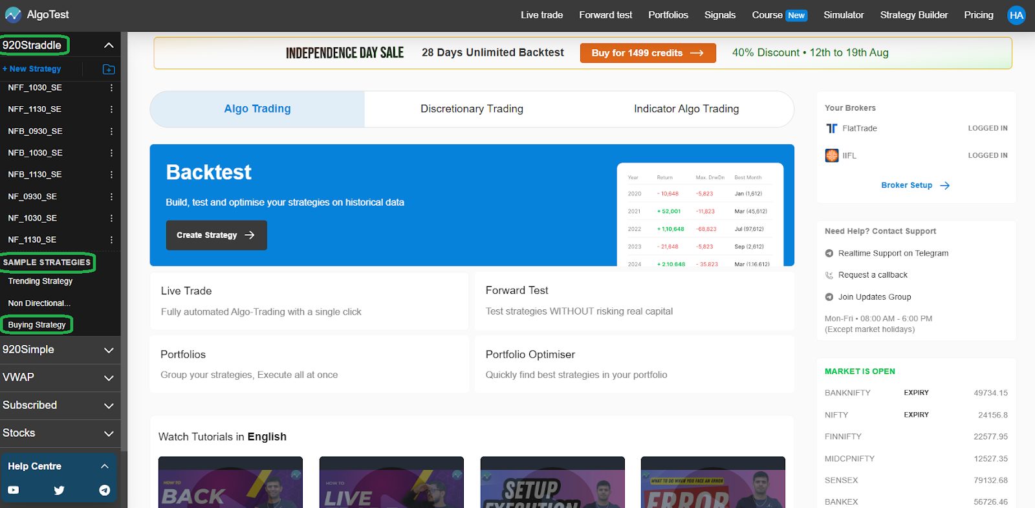Switch to the Algo Trading tab
This screenshot has height=508, width=1035.
257,109
